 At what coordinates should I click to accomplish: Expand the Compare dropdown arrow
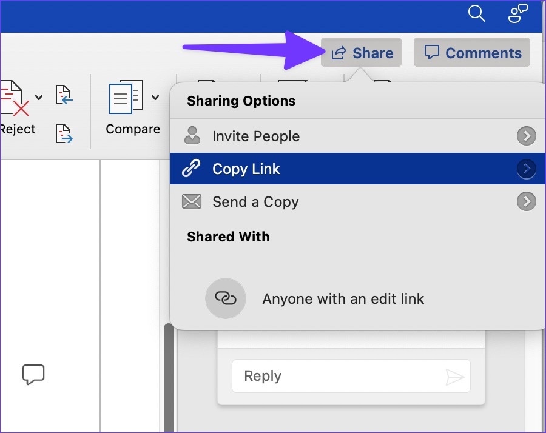[x=155, y=97]
